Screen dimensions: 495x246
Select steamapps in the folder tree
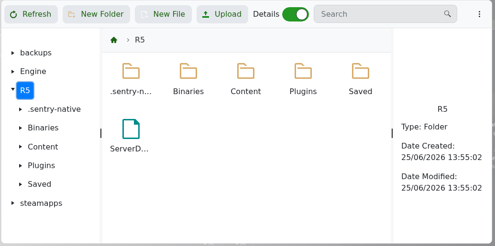41,203
